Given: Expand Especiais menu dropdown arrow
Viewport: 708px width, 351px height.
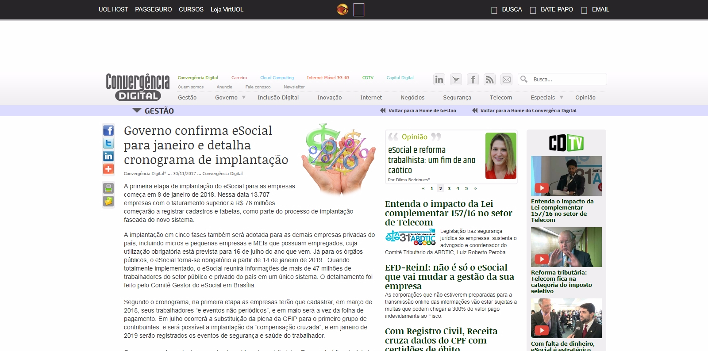Looking at the screenshot, I should pos(562,97).
